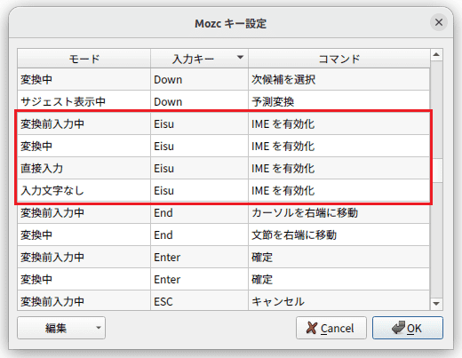Click the scrollbar up arrow
Image resolution: width=462 pixels, height=358 pixels.
click(x=436, y=55)
